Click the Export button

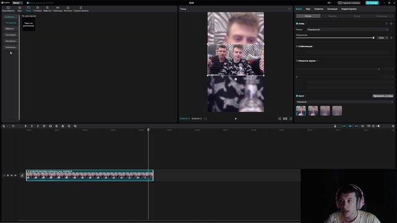tap(372, 2)
